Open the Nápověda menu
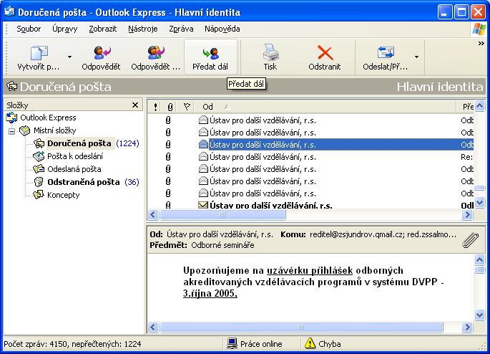The height and width of the screenshot is (354, 490). click(x=222, y=29)
